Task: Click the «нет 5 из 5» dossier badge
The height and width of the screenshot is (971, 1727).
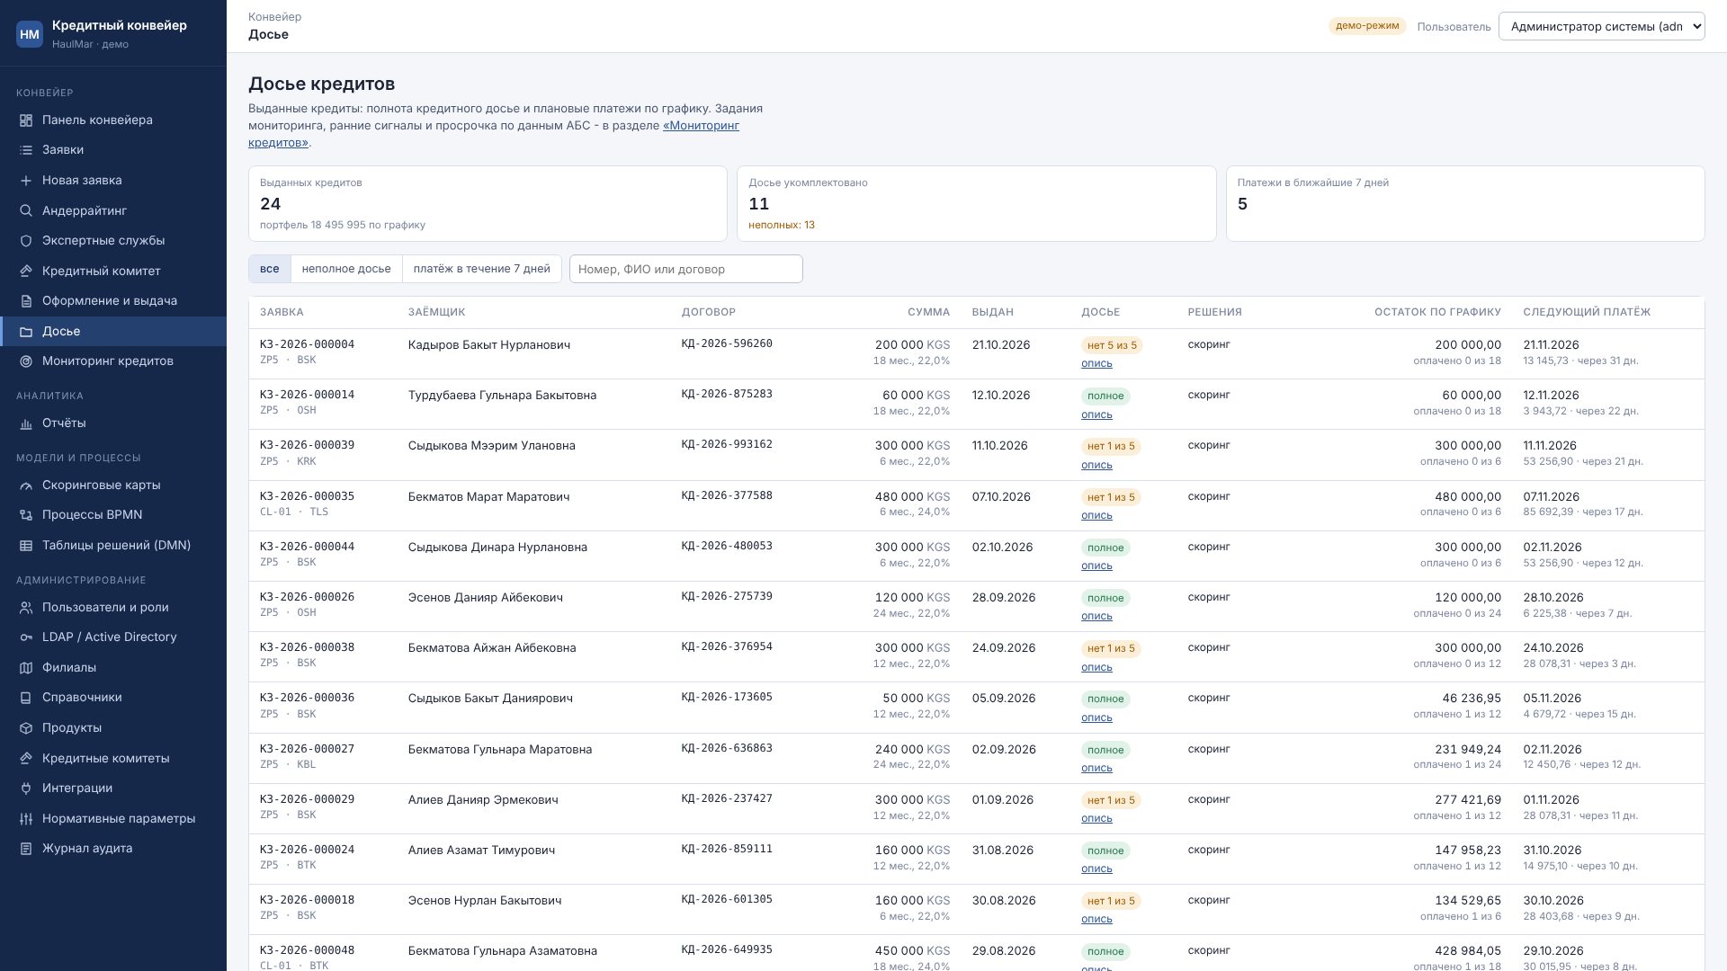Action: pos(1112,345)
